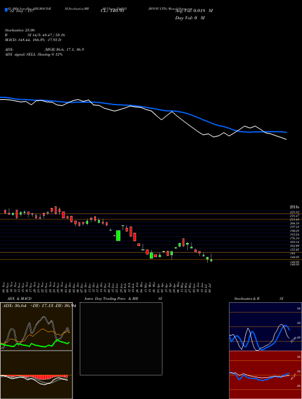Open the ADX line chart panel
The height and width of the screenshot is (399, 302).
[x=36, y=326]
